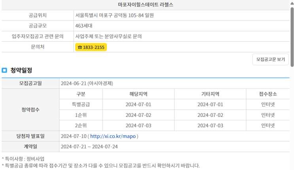The height and width of the screenshot is (170, 294).
Task: Click the note 특이사항 : 정비사업
Action: (x=23, y=159)
